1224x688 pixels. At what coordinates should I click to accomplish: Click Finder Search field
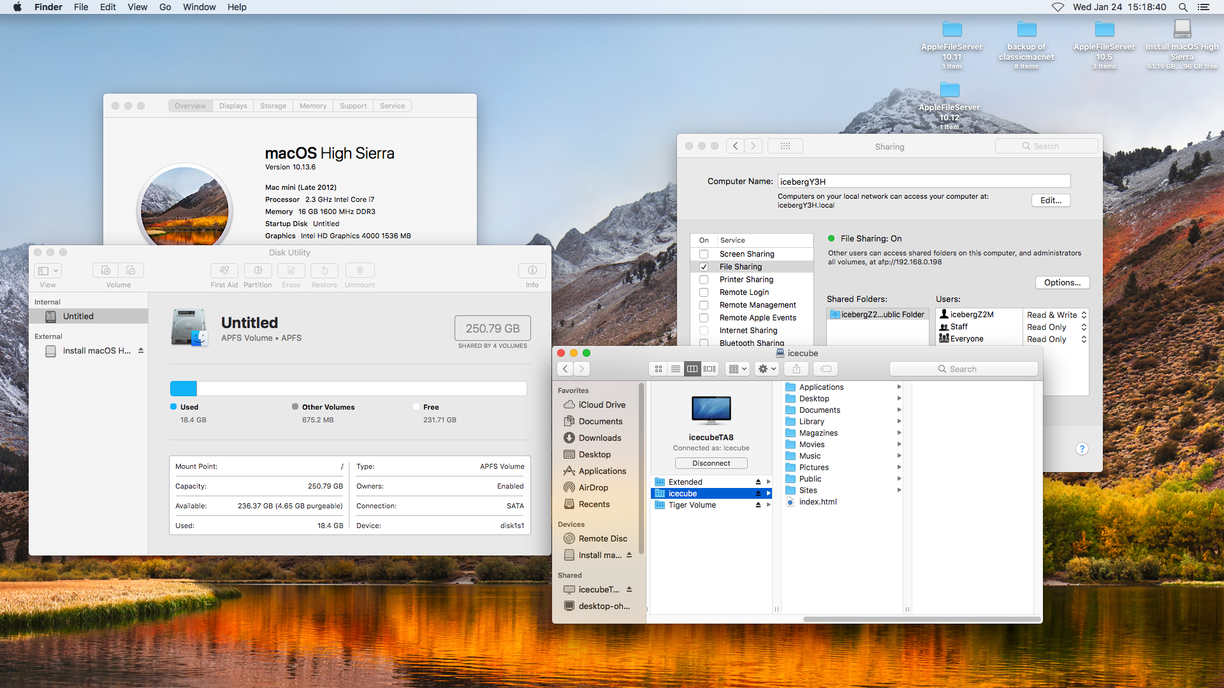[963, 369]
